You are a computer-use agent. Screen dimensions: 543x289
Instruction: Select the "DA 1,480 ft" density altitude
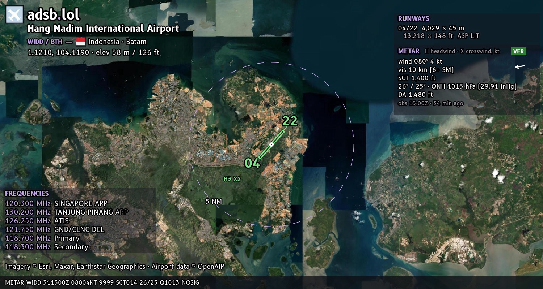click(x=416, y=95)
